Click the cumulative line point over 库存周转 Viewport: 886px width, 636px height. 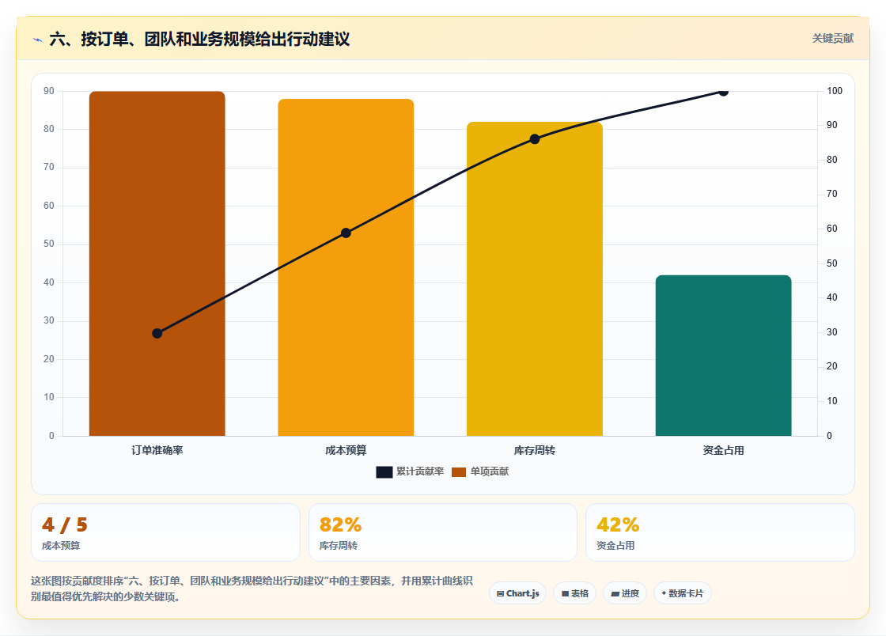[x=535, y=139]
